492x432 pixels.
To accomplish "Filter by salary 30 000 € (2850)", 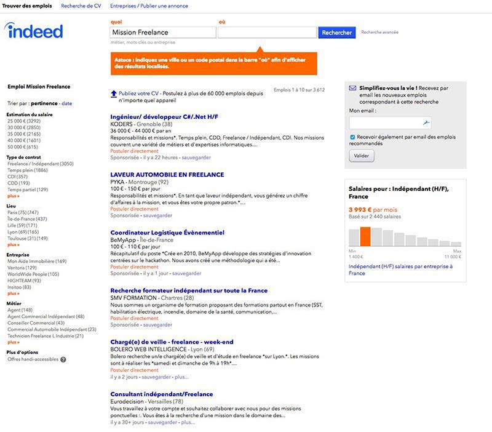I will pos(24,127).
